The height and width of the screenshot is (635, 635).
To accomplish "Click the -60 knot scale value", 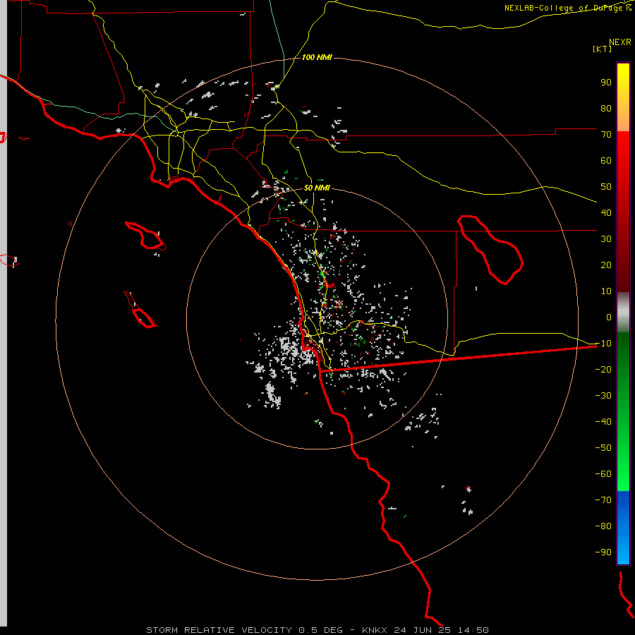I will pyautogui.click(x=603, y=474).
